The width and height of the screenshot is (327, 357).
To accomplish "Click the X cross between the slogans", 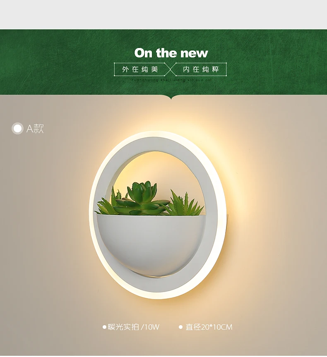I will (170, 69).
